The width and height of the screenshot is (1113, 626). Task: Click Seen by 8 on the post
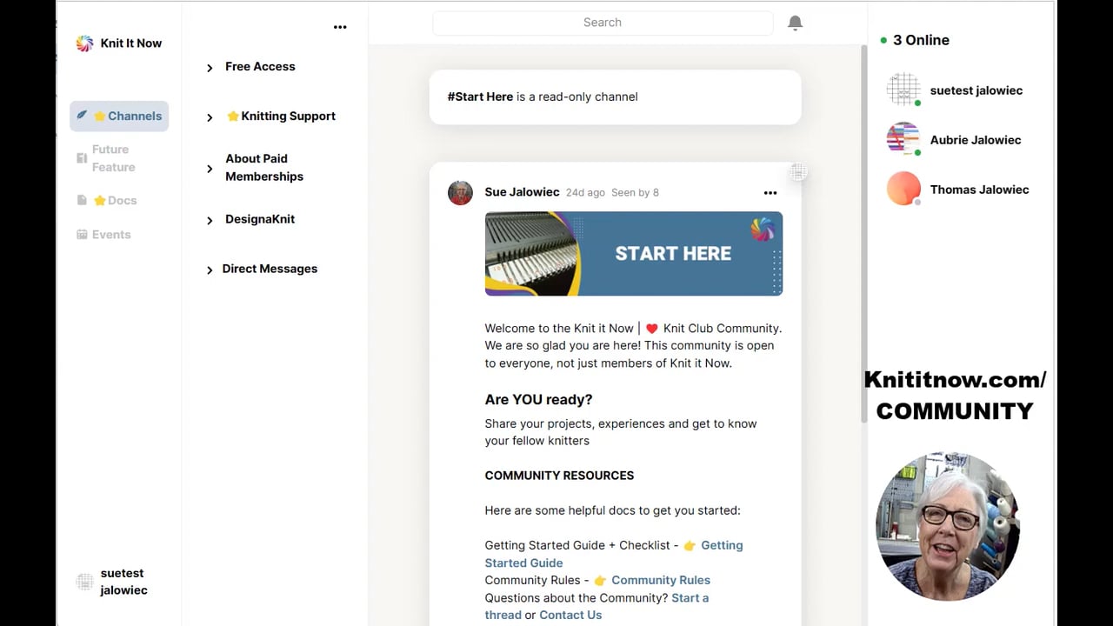point(635,193)
